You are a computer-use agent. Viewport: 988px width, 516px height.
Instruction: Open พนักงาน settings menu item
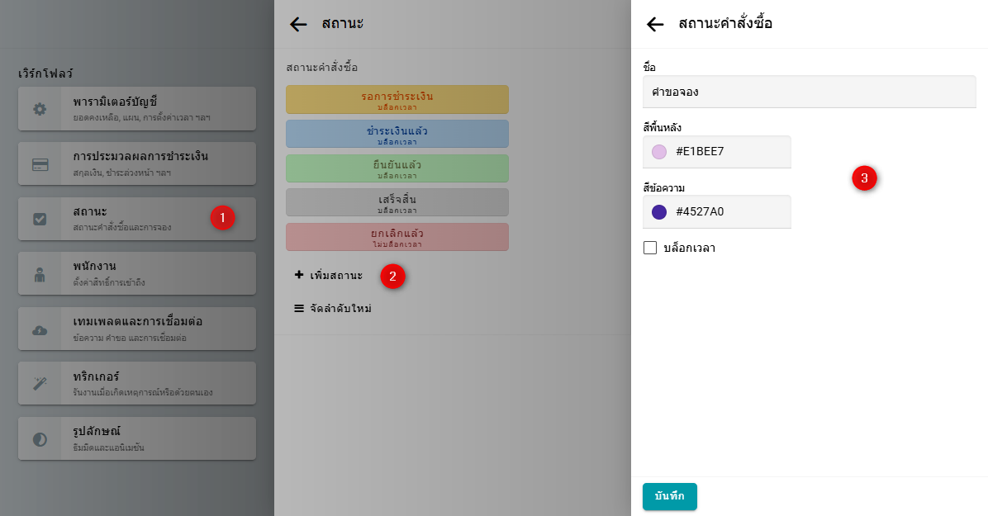pos(137,273)
